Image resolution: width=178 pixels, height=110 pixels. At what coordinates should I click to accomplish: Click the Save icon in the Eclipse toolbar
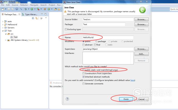(x=9, y=9)
